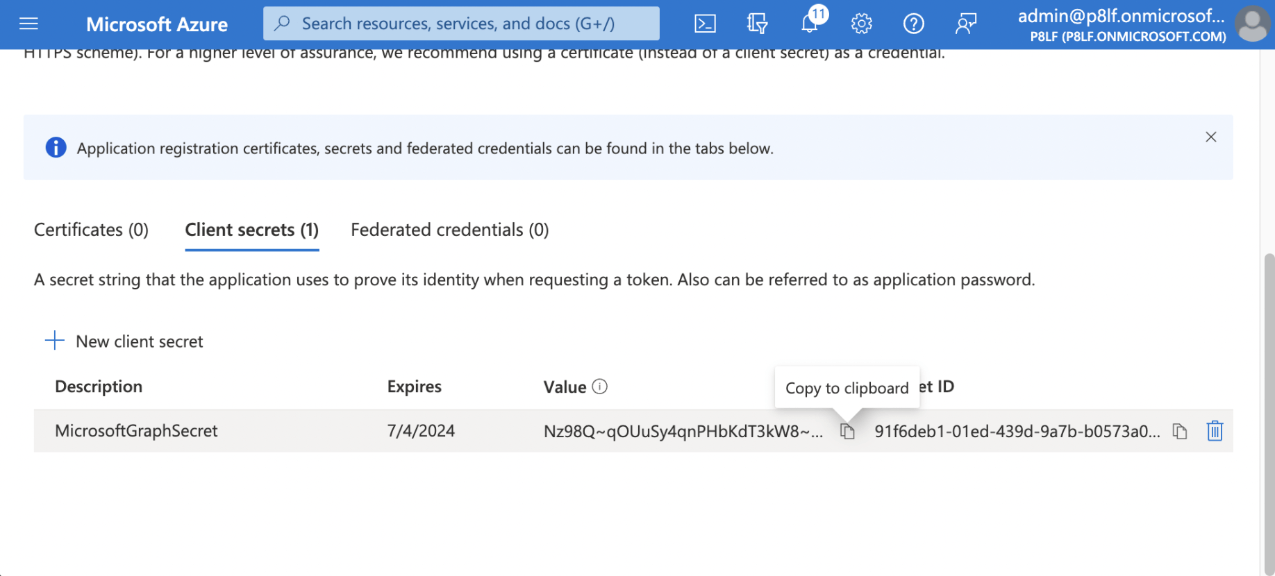The height and width of the screenshot is (576, 1275).
Task: Open the Federated credentials tab
Action: (449, 230)
